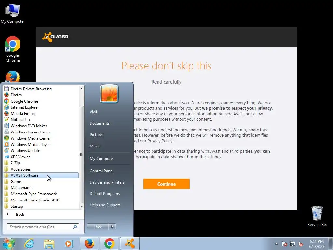Click the taskbar clock and date
The height and width of the screenshot is (250, 333).
(317, 244)
